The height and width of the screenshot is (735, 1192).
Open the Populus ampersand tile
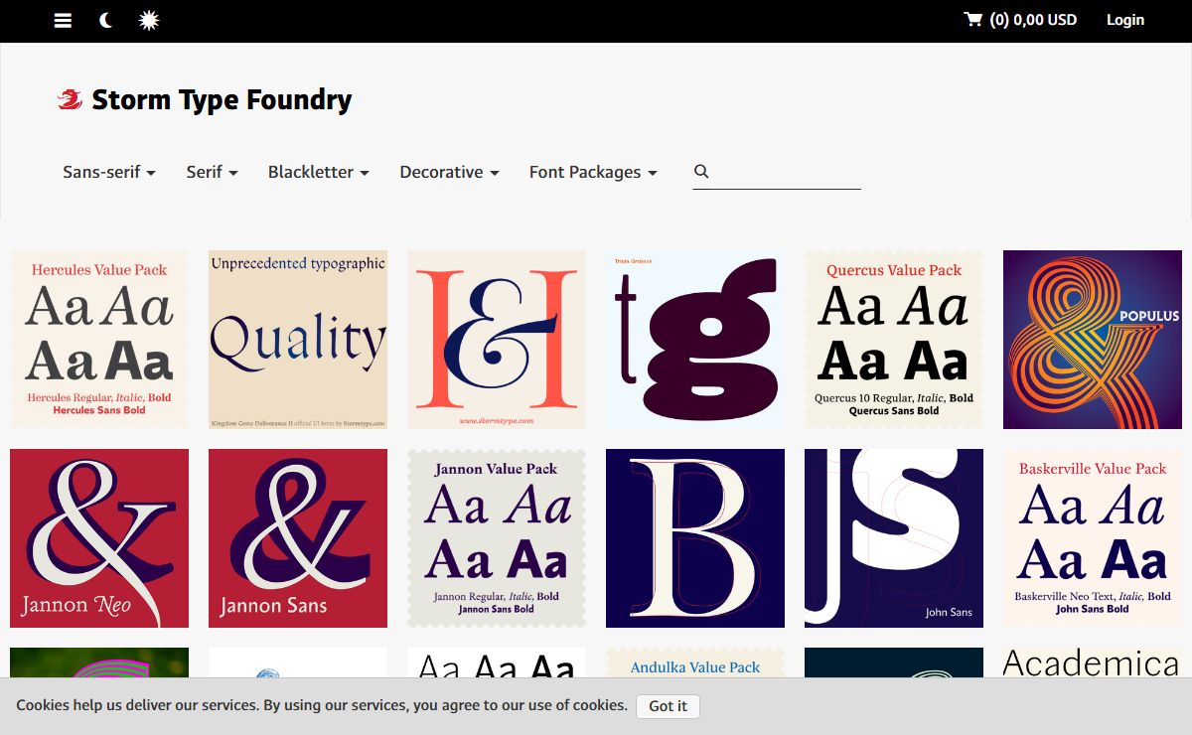pos(1093,340)
